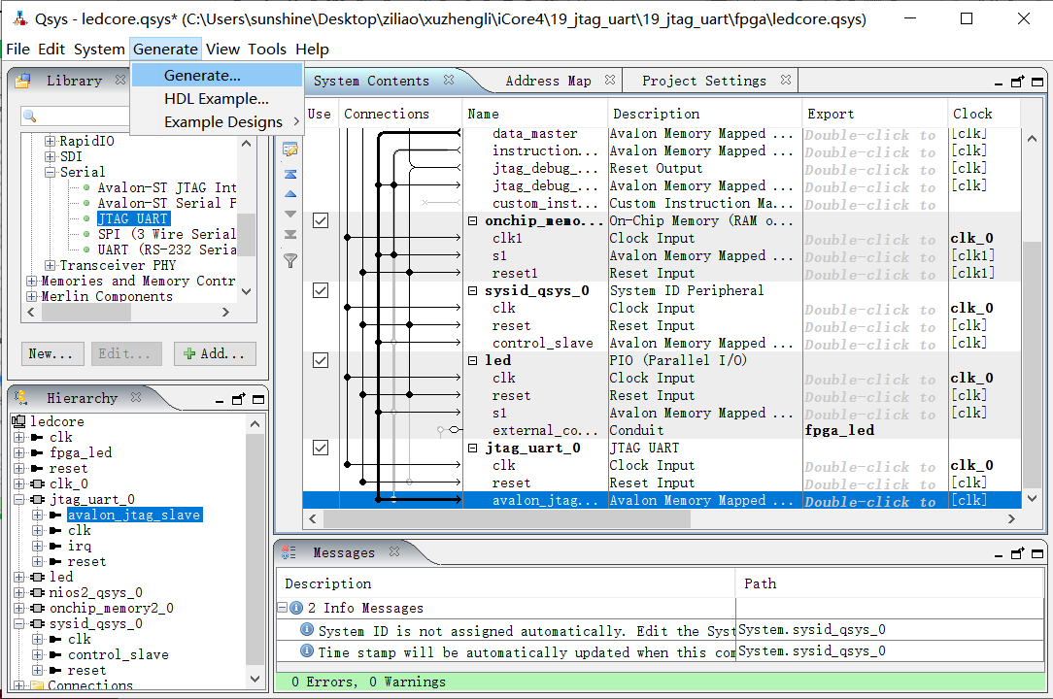
Task: Click the Filter funnel icon
Action: pos(289,260)
